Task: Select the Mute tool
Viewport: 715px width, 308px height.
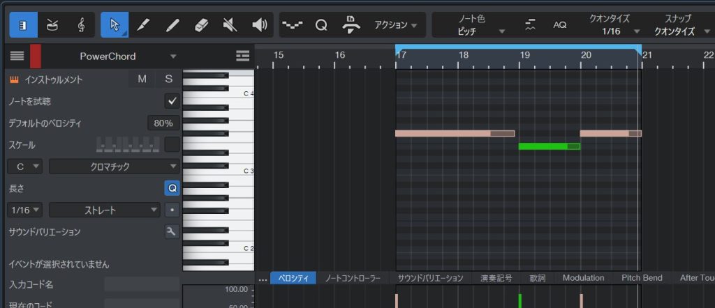Action: [x=230, y=25]
